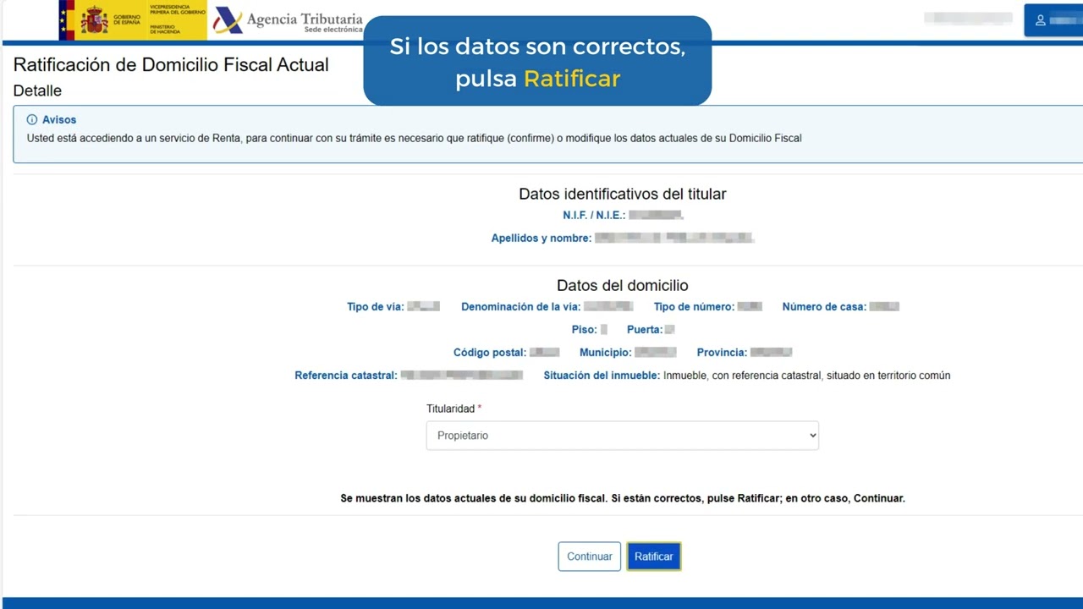The height and width of the screenshot is (609, 1083).
Task: Dismiss the pulsa Ratificar tooltip bubble
Action: click(537, 61)
